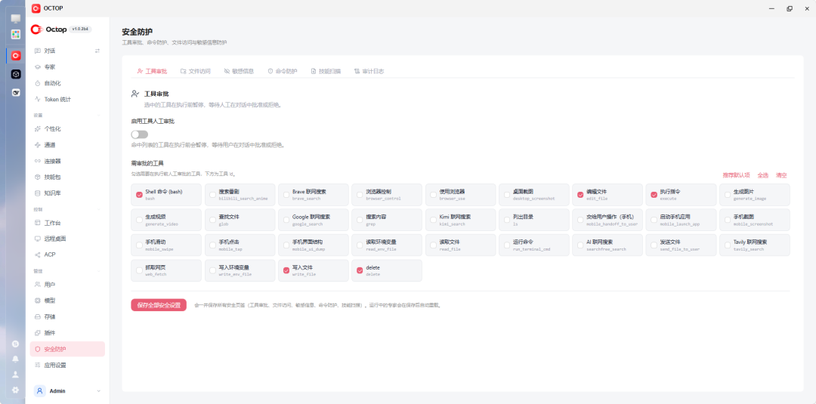This screenshot has width=816, height=404.
Task: Select 安全防护 in the sidebar
Action: (67, 349)
